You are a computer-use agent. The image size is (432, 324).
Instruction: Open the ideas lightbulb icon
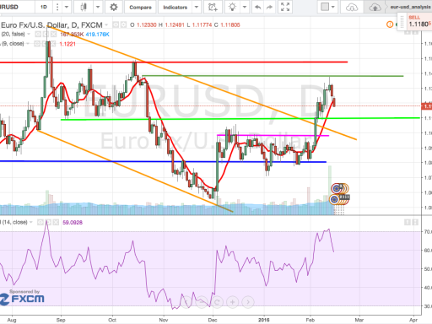pyautogui.click(x=232, y=7)
